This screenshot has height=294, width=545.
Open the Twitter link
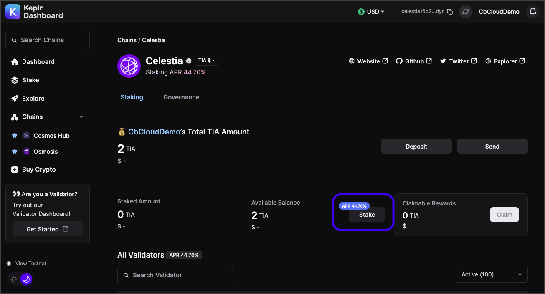tap(458, 61)
